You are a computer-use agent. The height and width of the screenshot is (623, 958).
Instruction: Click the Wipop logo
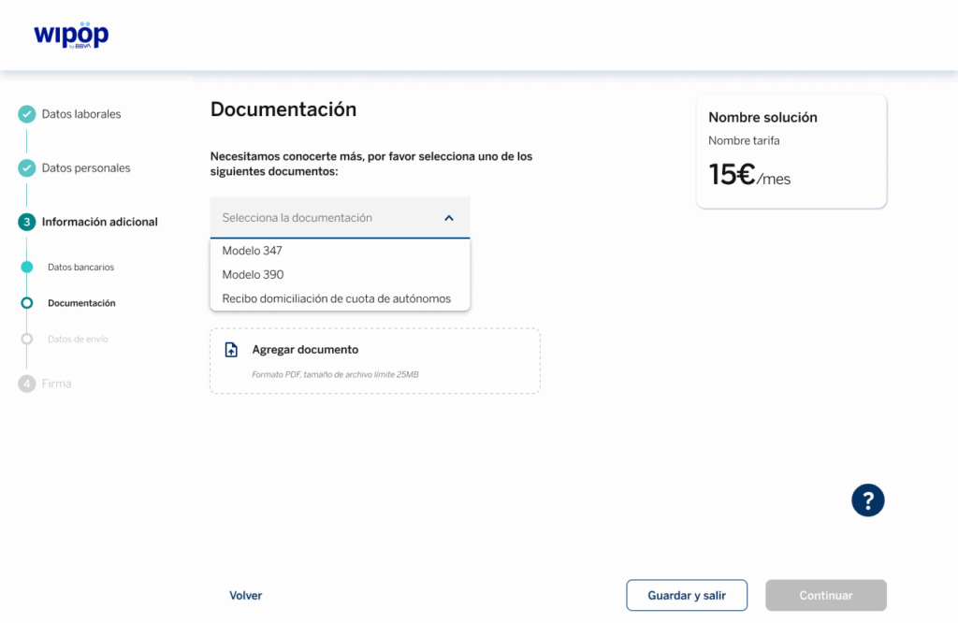(71, 35)
